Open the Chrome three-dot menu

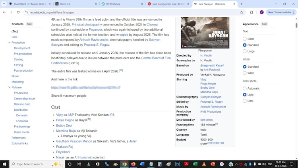point(294,12)
